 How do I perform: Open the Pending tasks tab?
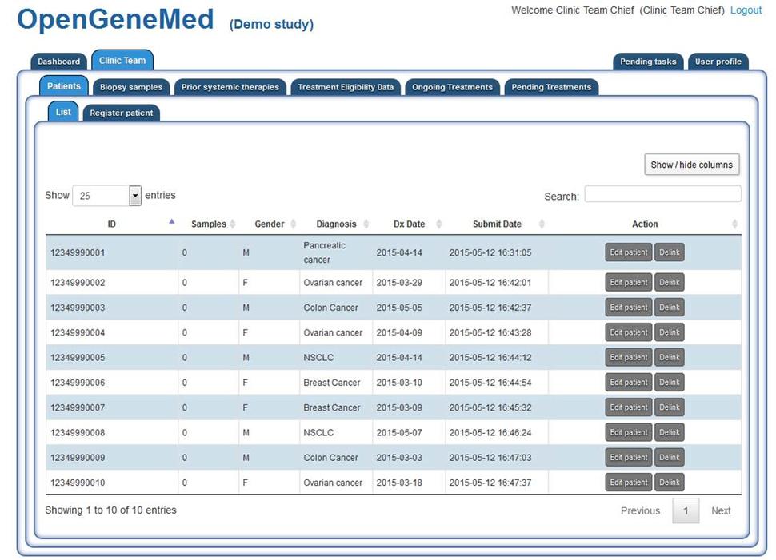[x=648, y=62]
